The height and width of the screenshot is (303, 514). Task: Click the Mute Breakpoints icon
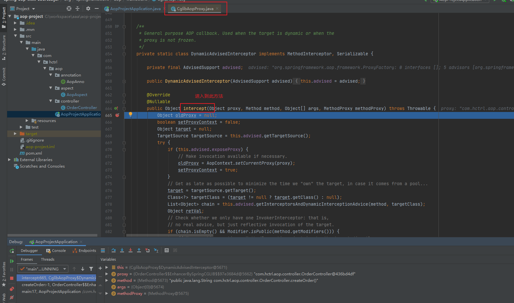click(x=12, y=297)
